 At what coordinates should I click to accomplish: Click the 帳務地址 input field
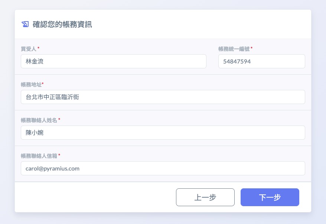pos(163,97)
